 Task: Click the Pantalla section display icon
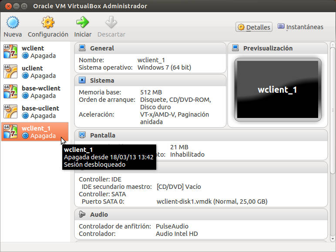pos(82,135)
